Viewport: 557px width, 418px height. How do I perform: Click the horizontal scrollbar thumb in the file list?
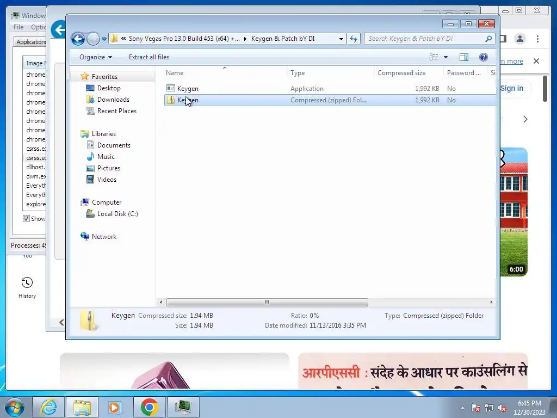click(267, 303)
